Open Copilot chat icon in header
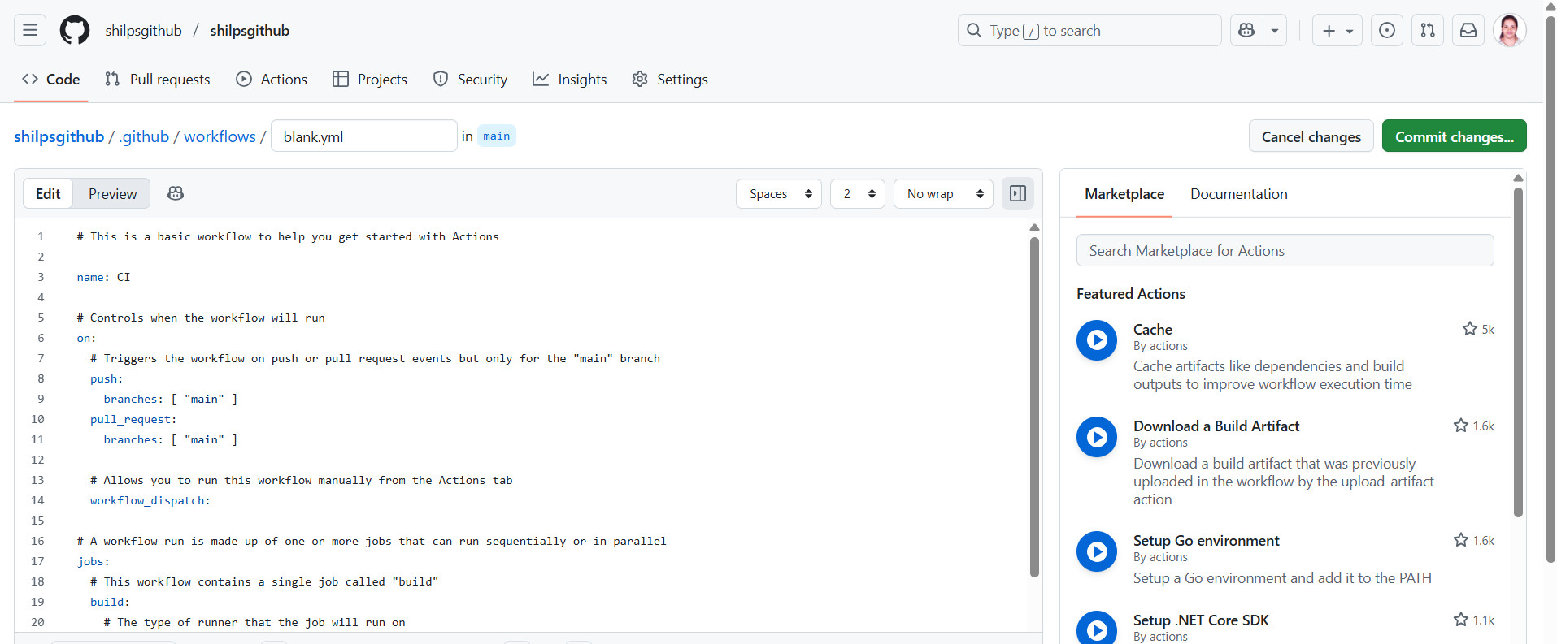Image resolution: width=1557 pixels, height=644 pixels. pos(1246,31)
